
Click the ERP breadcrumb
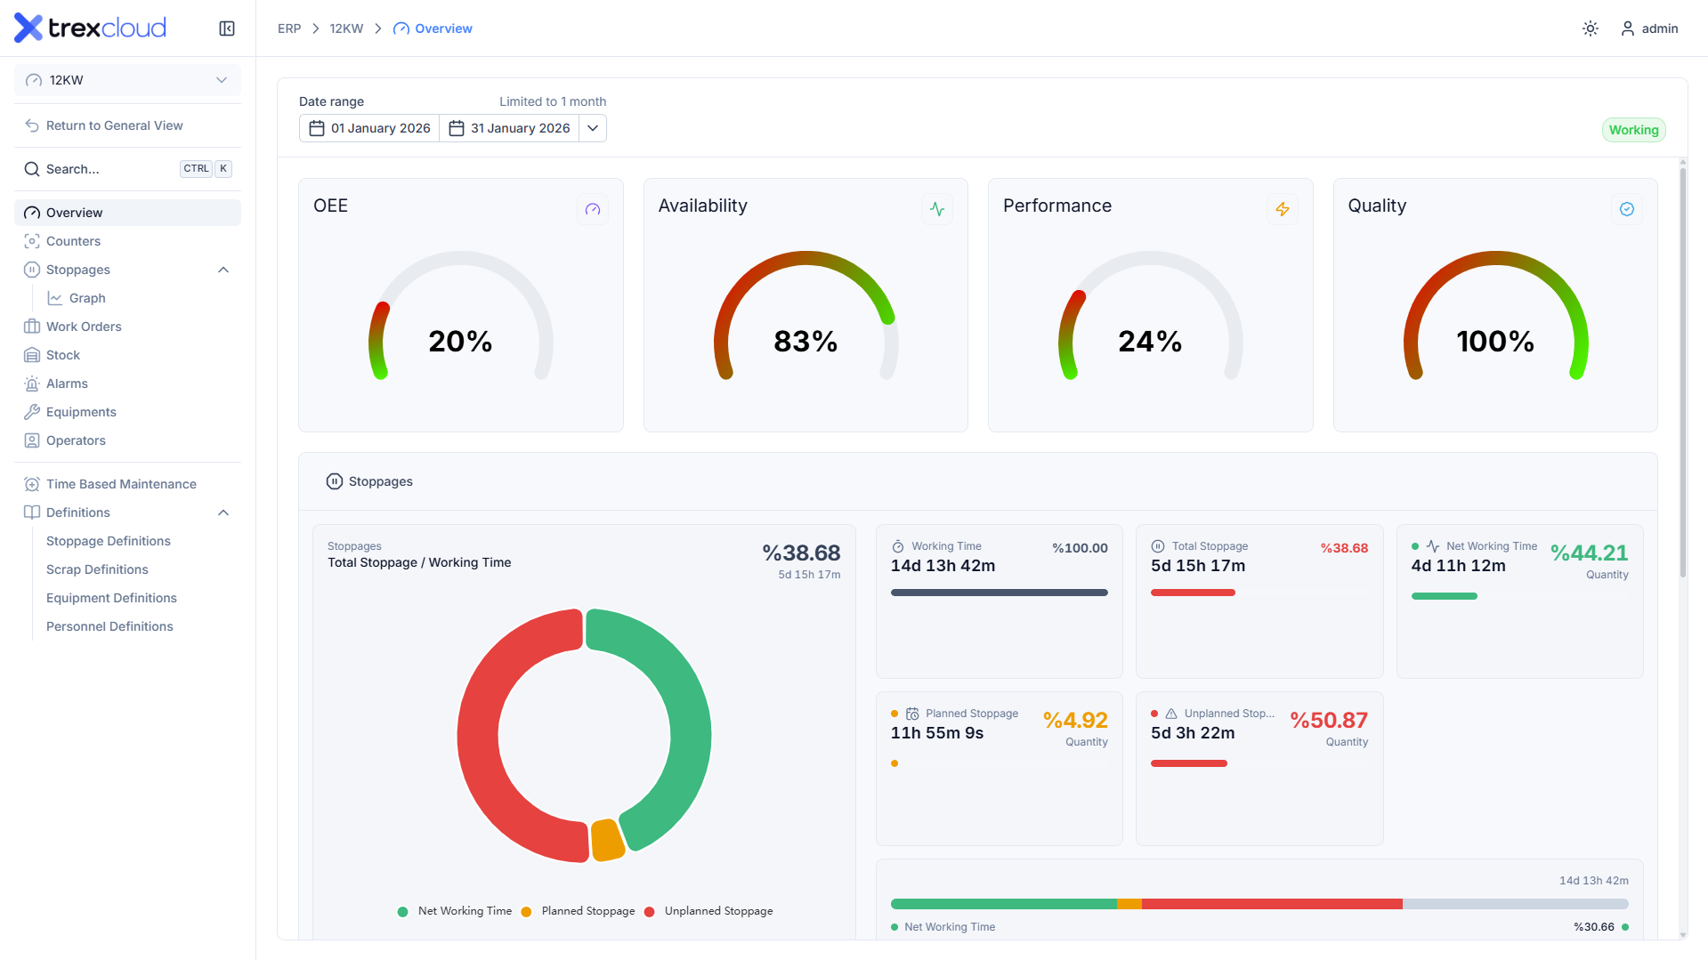pos(289,28)
